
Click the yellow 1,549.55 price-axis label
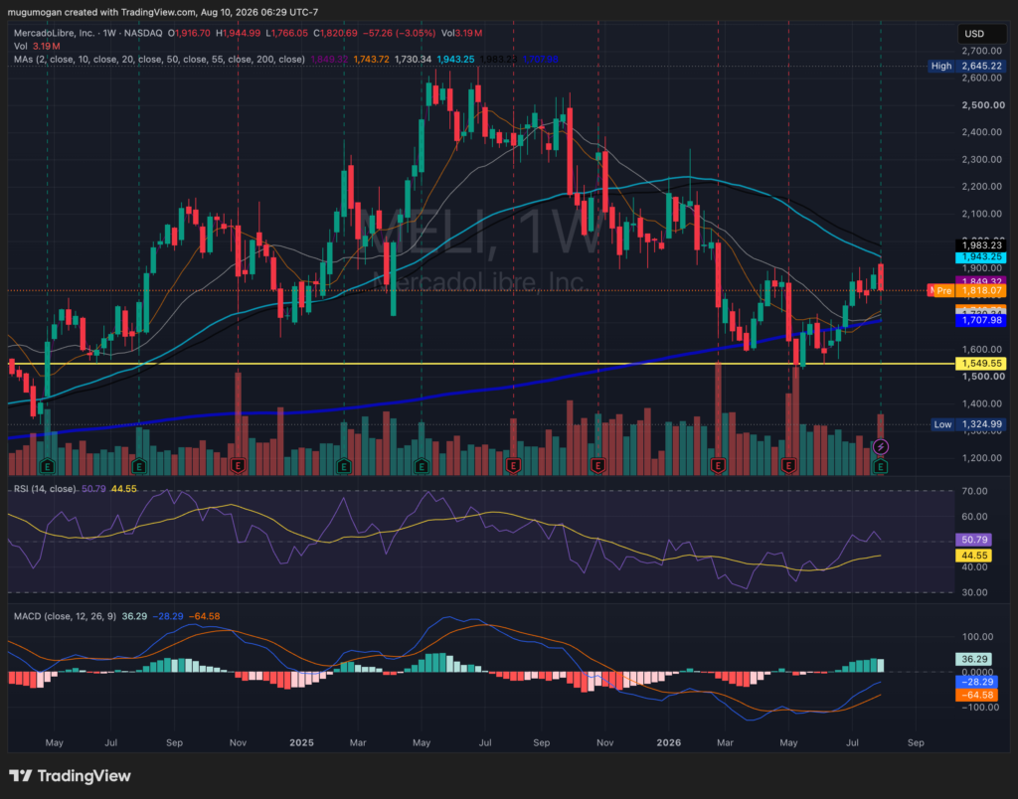pyautogui.click(x=981, y=364)
